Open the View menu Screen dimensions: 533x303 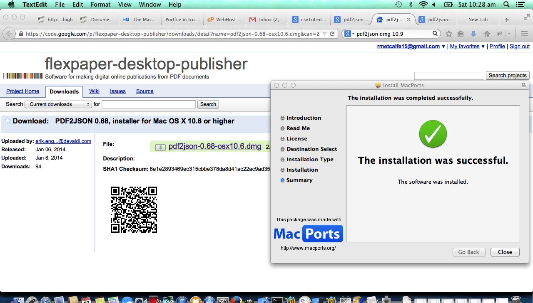click(125, 5)
